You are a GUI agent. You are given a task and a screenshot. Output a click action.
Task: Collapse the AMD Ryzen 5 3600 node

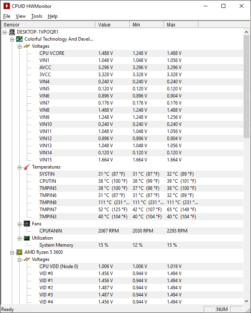(12, 253)
